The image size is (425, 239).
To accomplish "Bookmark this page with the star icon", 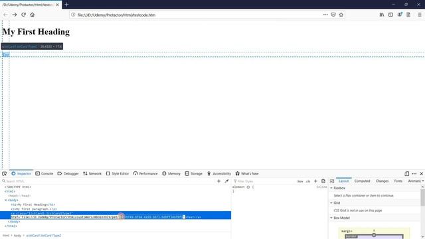I will click(341, 15).
